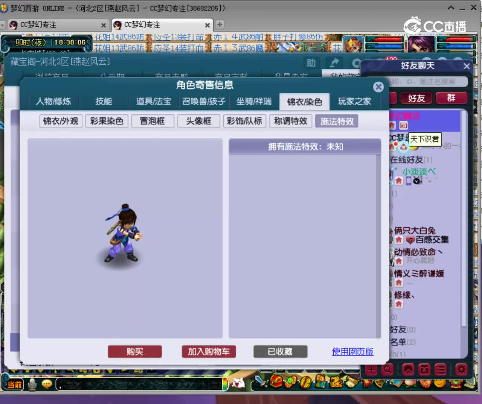Expand the 名单(2) group

pos(403,342)
